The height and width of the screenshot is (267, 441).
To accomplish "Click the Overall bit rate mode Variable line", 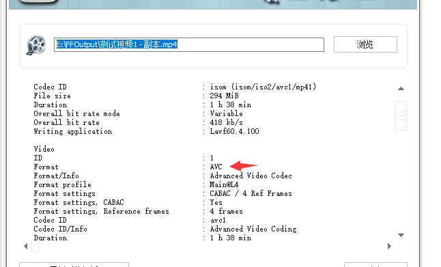I will point(138,113).
